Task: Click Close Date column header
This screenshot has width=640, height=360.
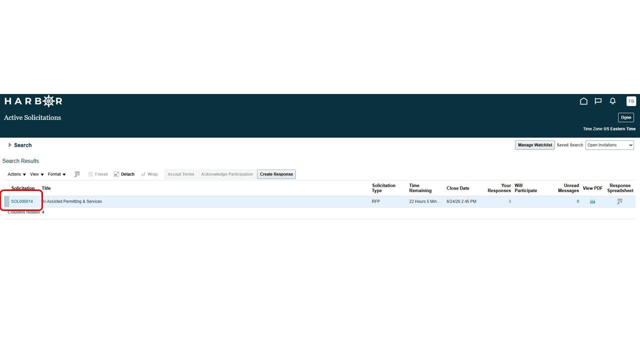Action: pyautogui.click(x=457, y=188)
